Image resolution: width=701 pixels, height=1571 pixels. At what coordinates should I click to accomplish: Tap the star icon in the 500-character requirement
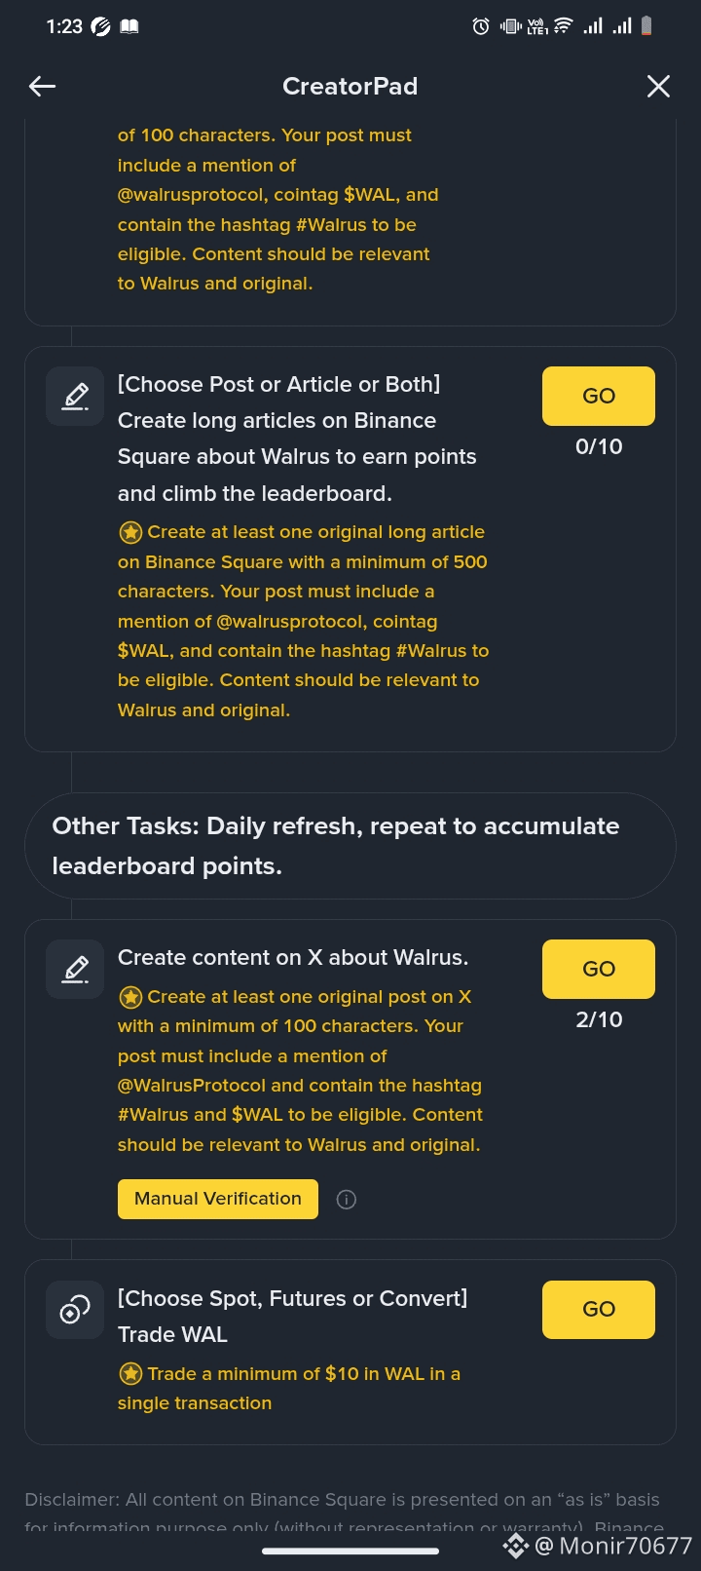pyautogui.click(x=130, y=532)
